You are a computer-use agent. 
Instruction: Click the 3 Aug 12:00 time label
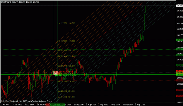pyautogui.click(x=140, y=105)
